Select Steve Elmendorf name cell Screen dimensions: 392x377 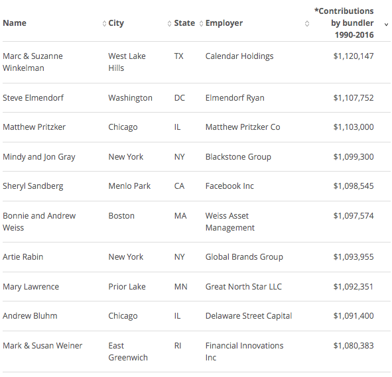point(33,98)
